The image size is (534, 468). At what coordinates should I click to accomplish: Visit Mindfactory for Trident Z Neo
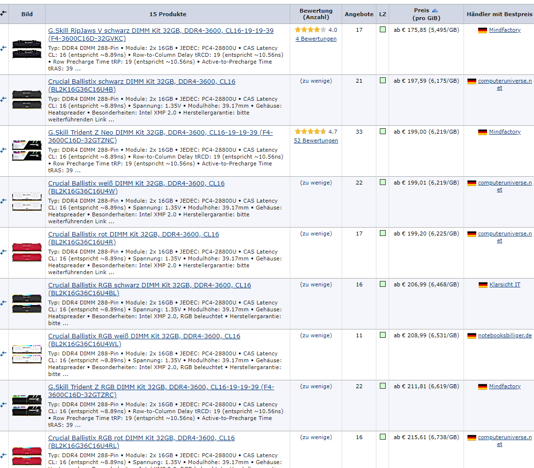click(505, 132)
